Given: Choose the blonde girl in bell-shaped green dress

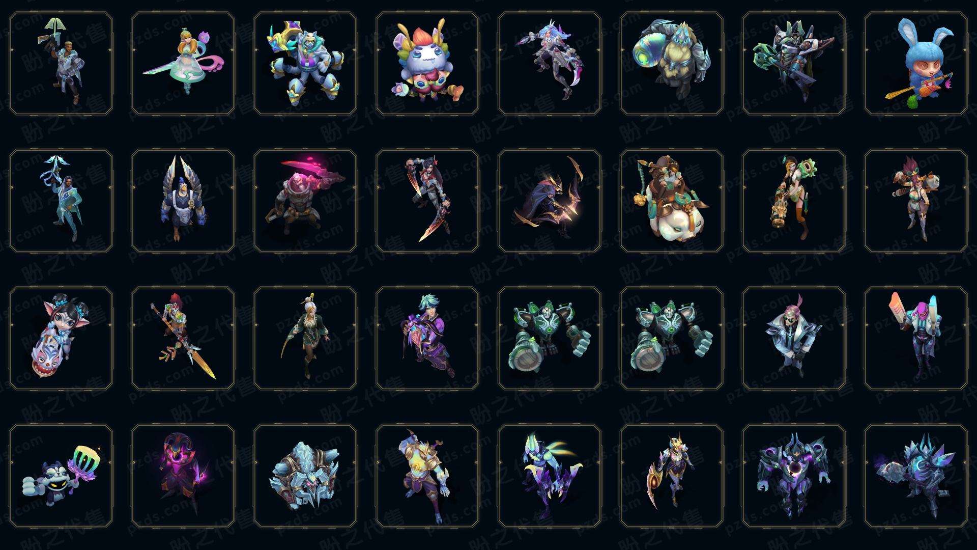Looking at the screenshot, I should coord(183,64).
